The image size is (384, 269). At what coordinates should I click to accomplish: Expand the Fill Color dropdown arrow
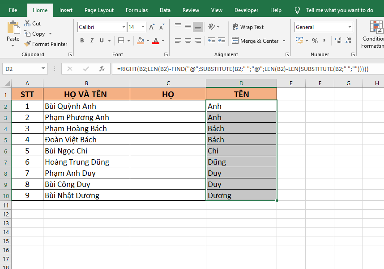(x=148, y=41)
